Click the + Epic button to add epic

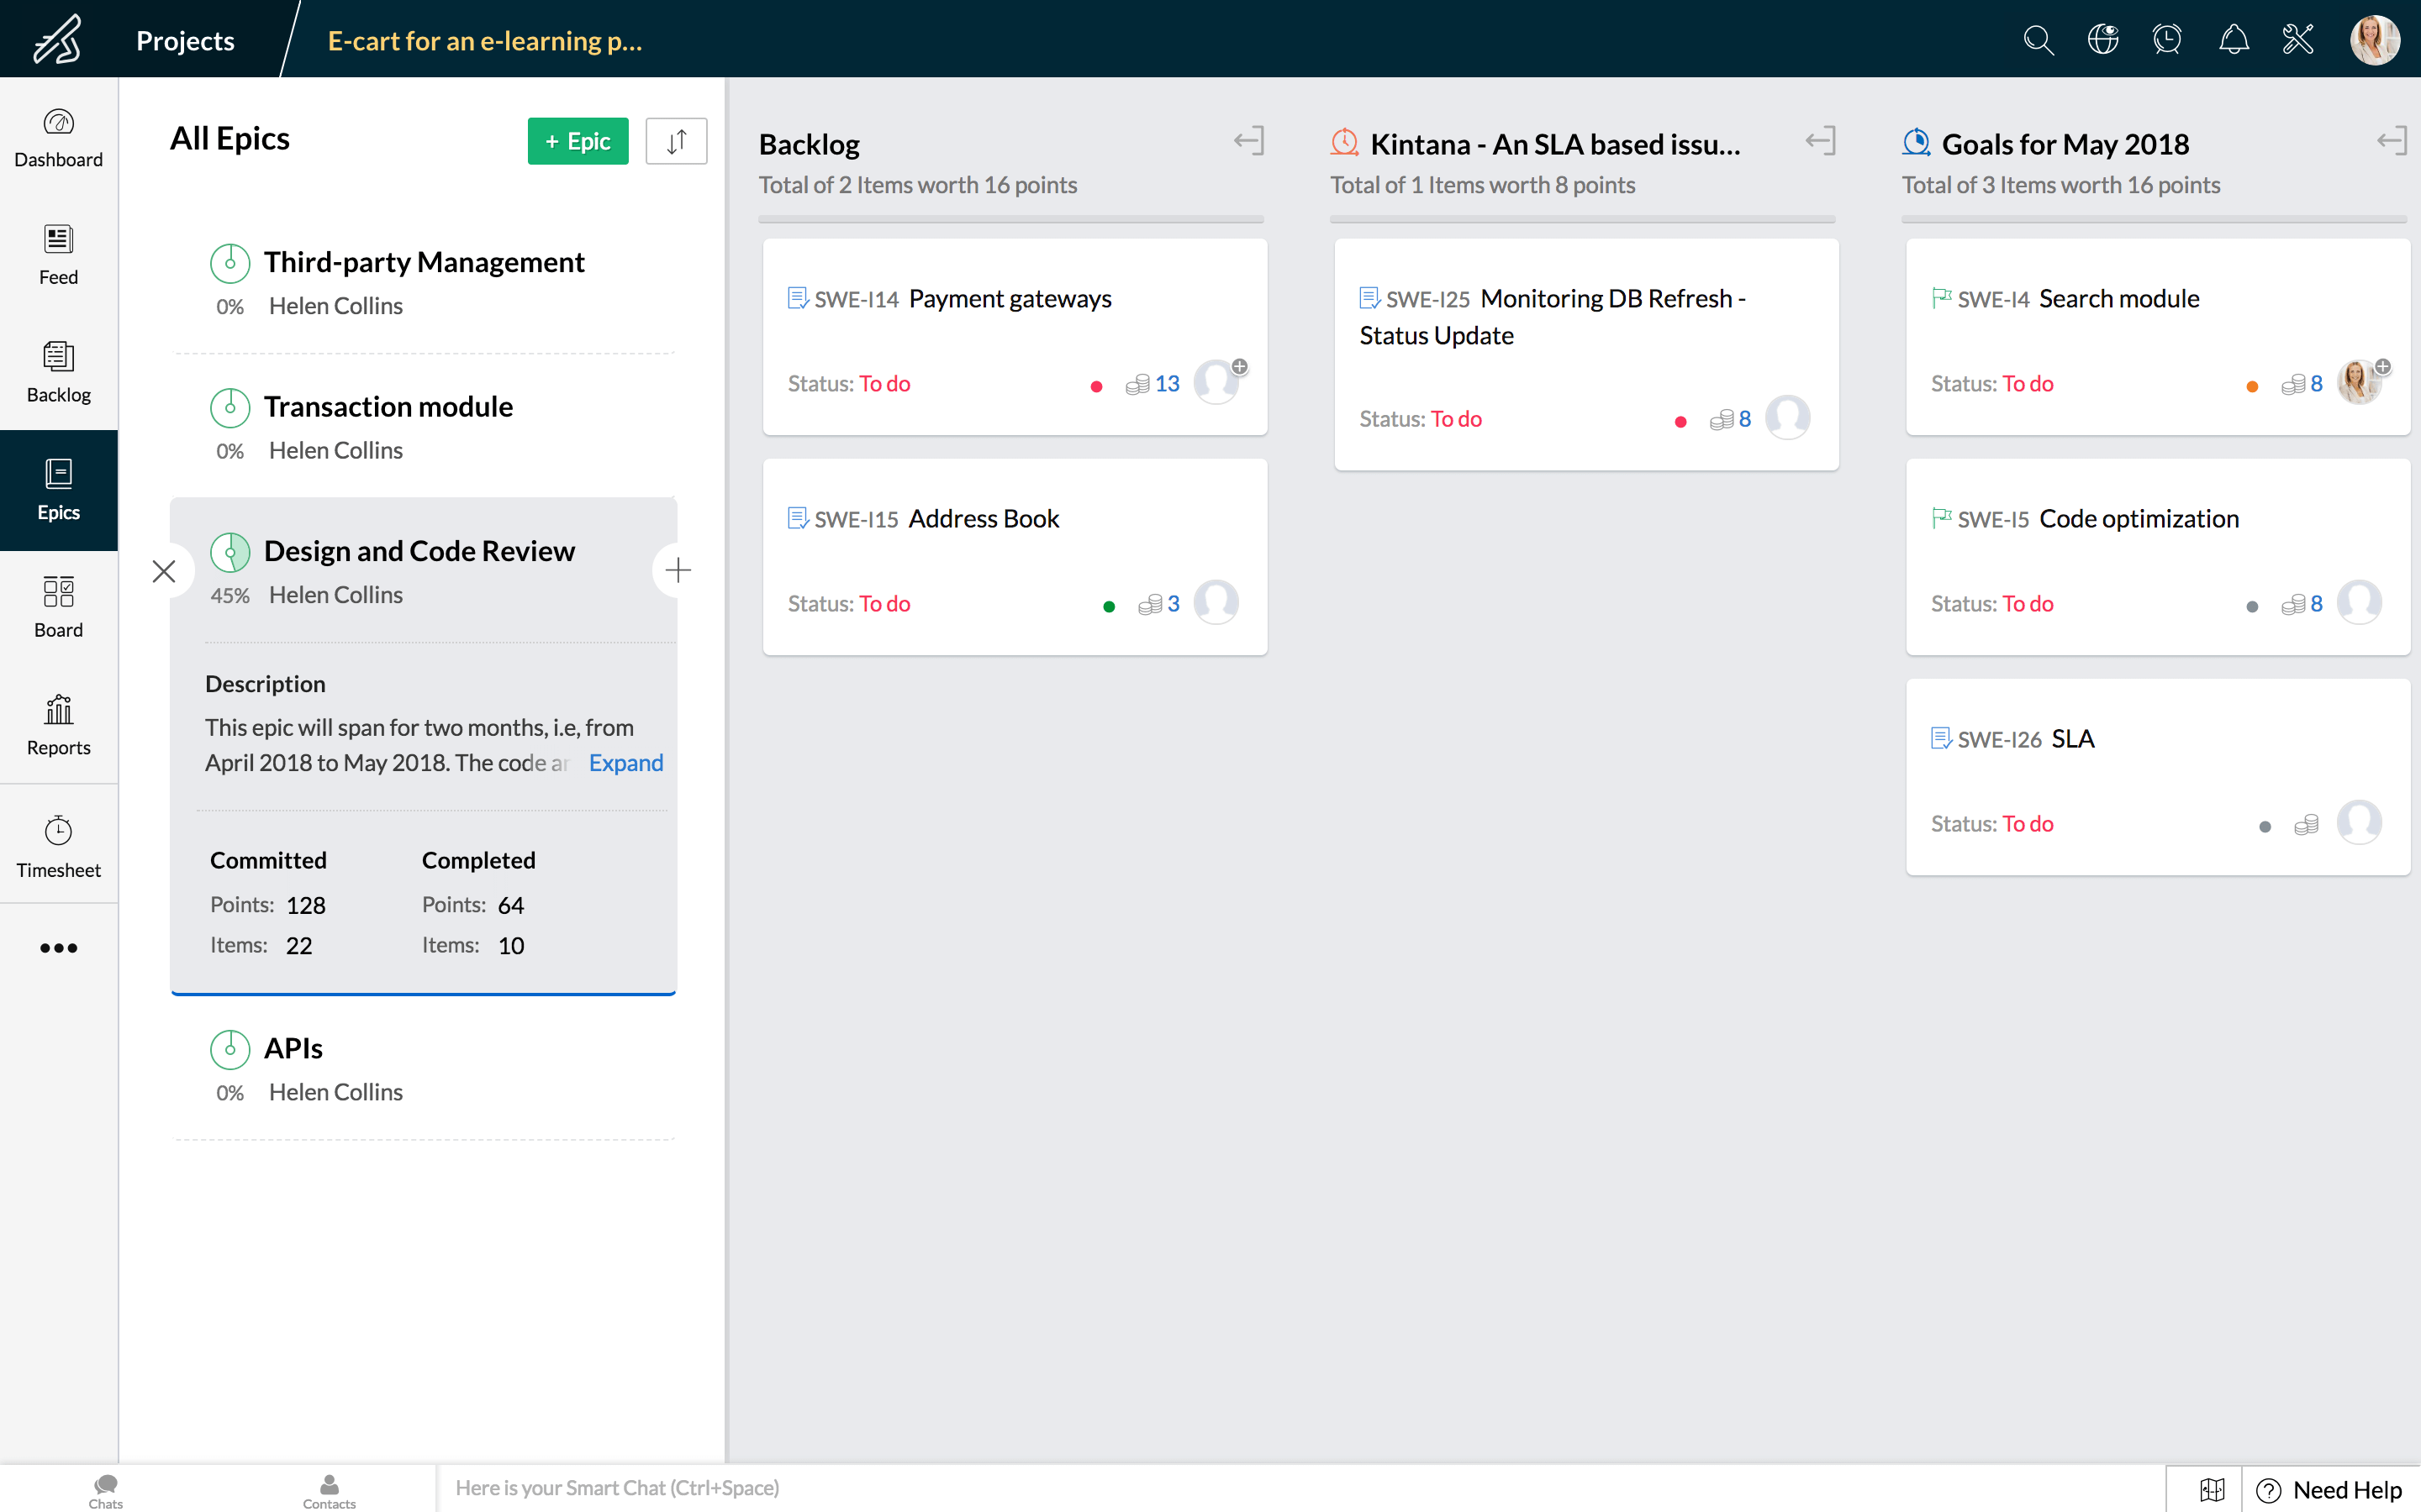pyautogui.click(x=577, y=139)
